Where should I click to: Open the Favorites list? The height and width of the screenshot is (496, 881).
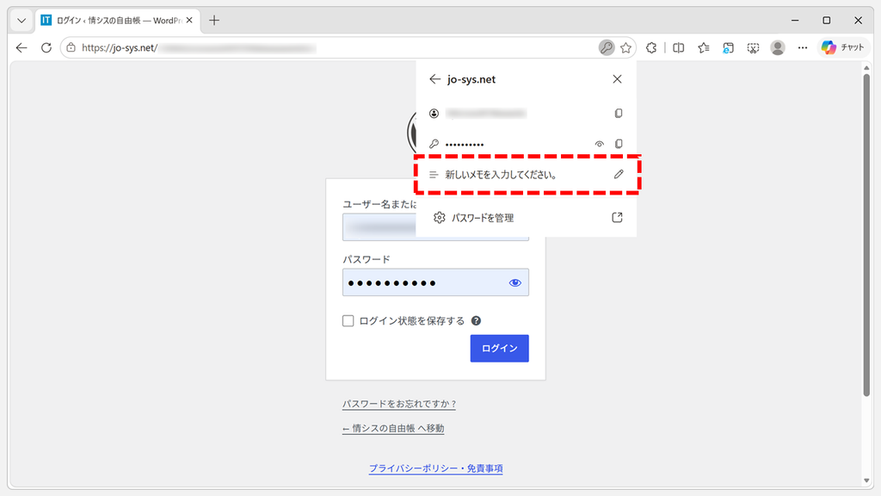pos(704,48)
